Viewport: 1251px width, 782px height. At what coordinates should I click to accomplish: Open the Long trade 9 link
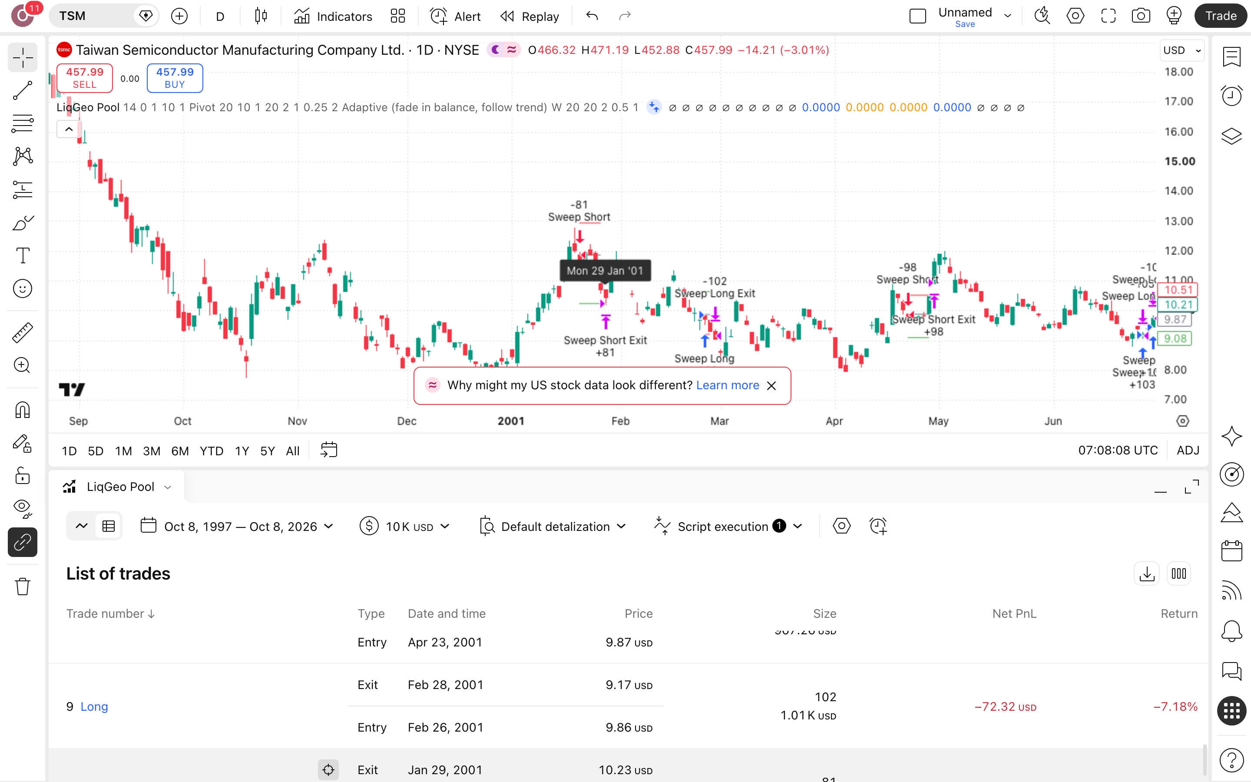click(x=94, y=706)
